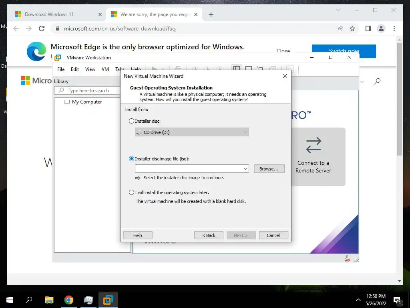Click the VMware Workstation taskbar icon
The image size is (410, 308).
(x=108, y=300)
